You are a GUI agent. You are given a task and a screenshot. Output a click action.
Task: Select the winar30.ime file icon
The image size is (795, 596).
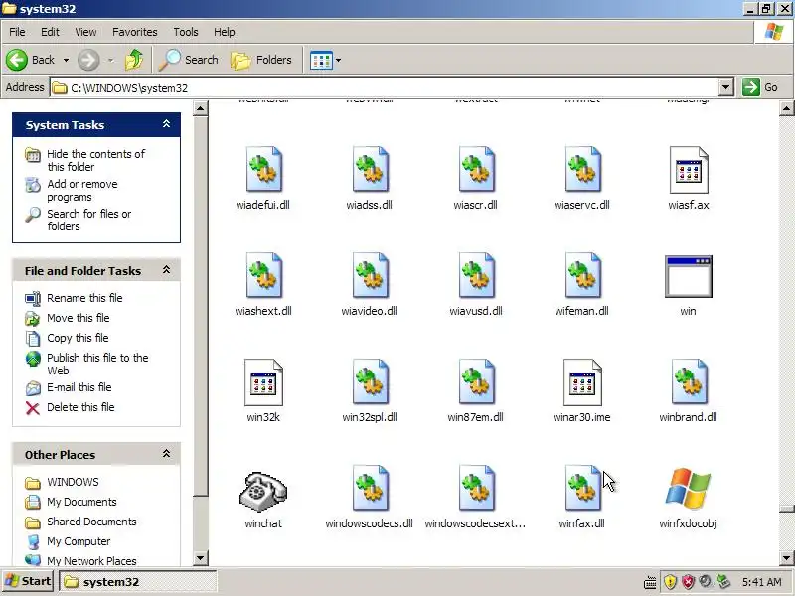click(582, 382)
